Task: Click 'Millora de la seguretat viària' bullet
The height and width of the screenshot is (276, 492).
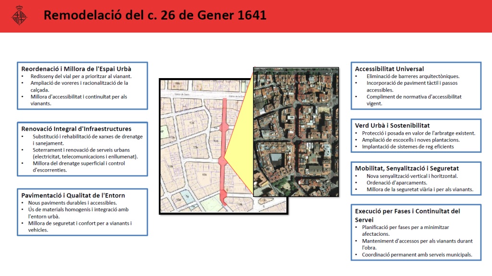Action: [420, 190]
